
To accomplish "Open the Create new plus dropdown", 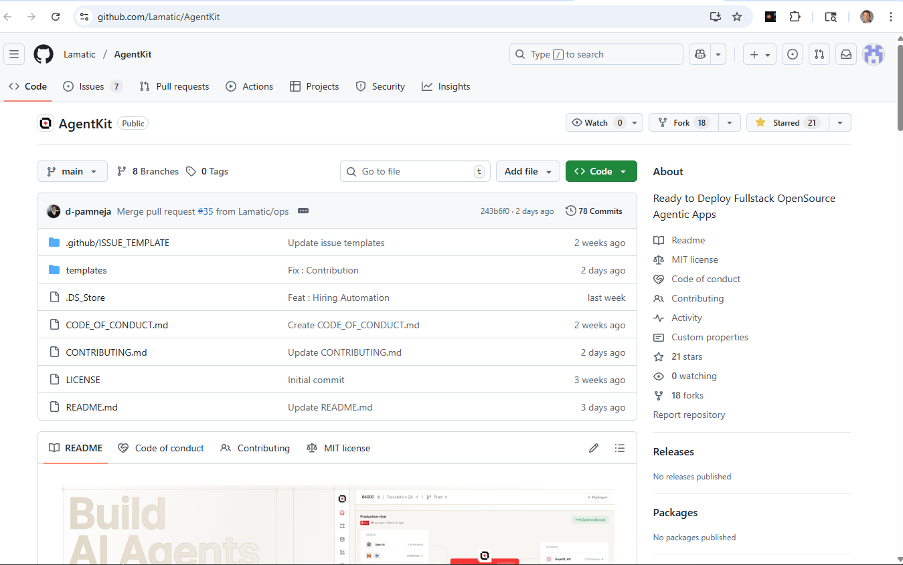I will (x=760, y=54).
